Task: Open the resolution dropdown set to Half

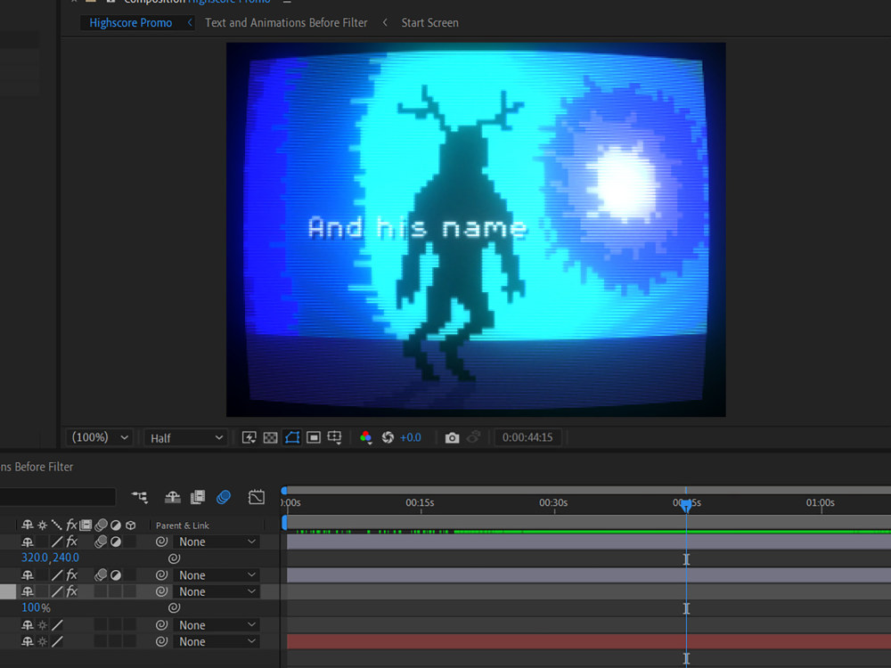Action: 185,437
